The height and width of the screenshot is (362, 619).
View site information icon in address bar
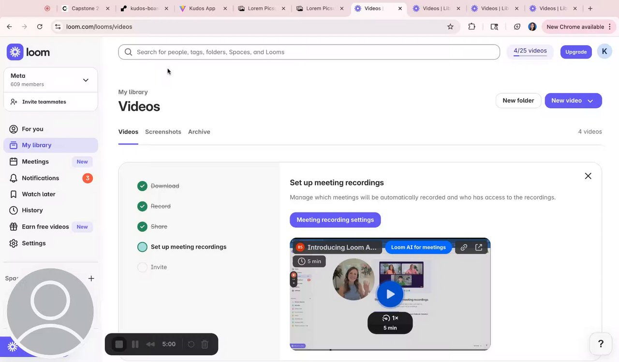(x=58, y=27)
